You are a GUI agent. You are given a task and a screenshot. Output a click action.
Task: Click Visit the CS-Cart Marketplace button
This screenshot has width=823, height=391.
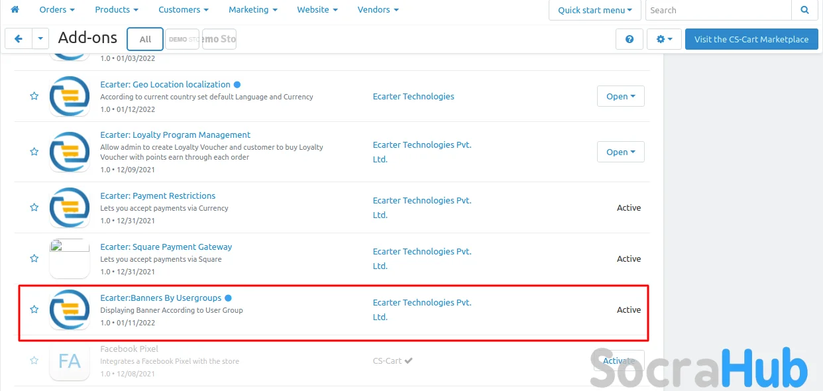[751, 39]
